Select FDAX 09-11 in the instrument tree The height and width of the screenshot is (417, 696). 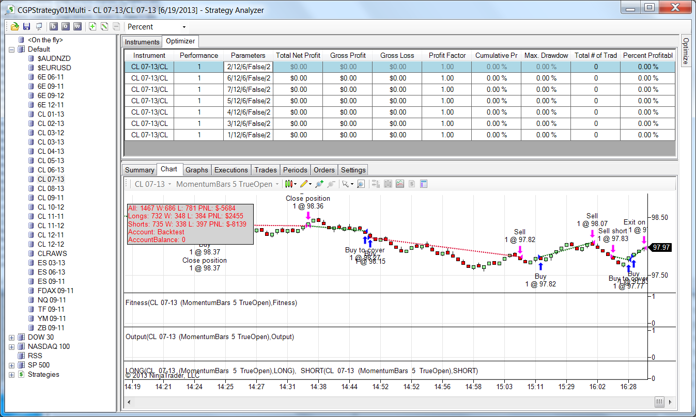click(x=55, y=291)
